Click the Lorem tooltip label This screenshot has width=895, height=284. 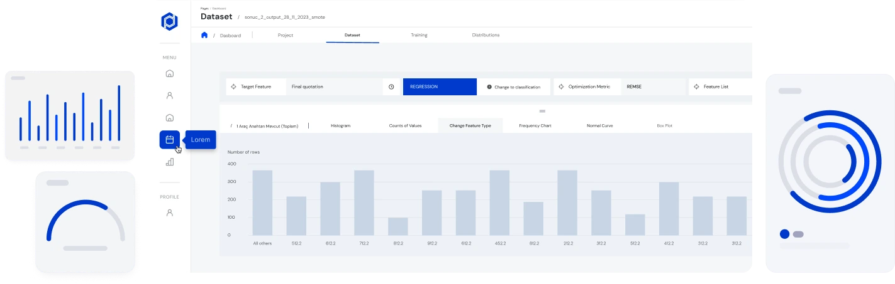tap(201, 139)
